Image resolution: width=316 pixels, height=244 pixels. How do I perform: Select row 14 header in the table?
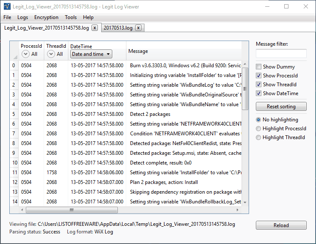[x=14, y=202]
